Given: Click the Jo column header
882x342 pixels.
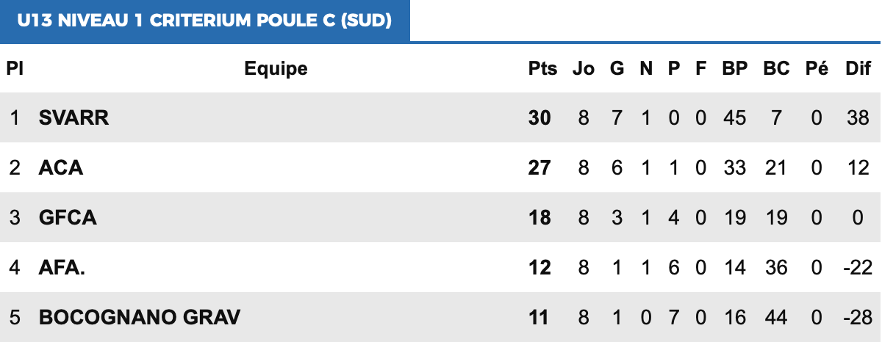Looking at the screenshot, I should 584,69.
